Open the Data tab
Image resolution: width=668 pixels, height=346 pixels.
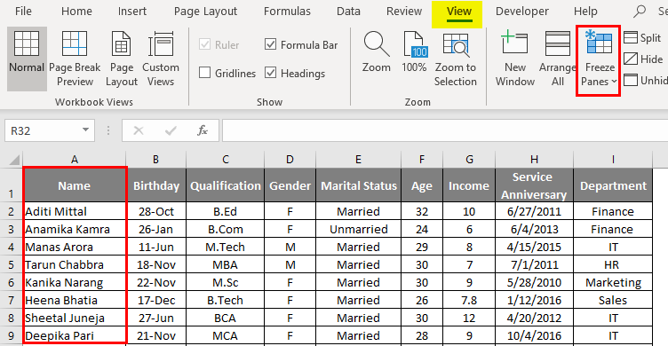[348, 11]
